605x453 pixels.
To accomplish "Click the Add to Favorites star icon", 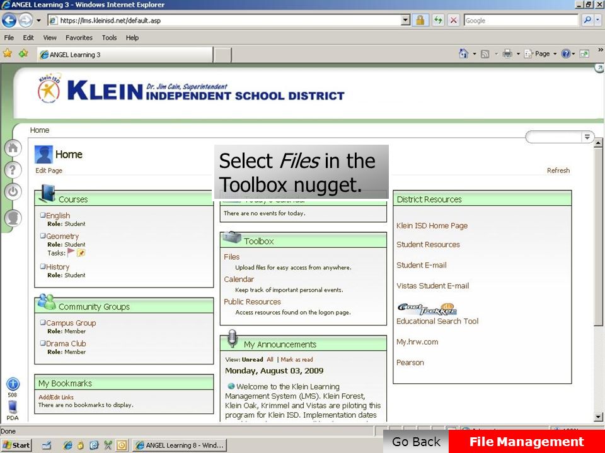I will 23,53.
